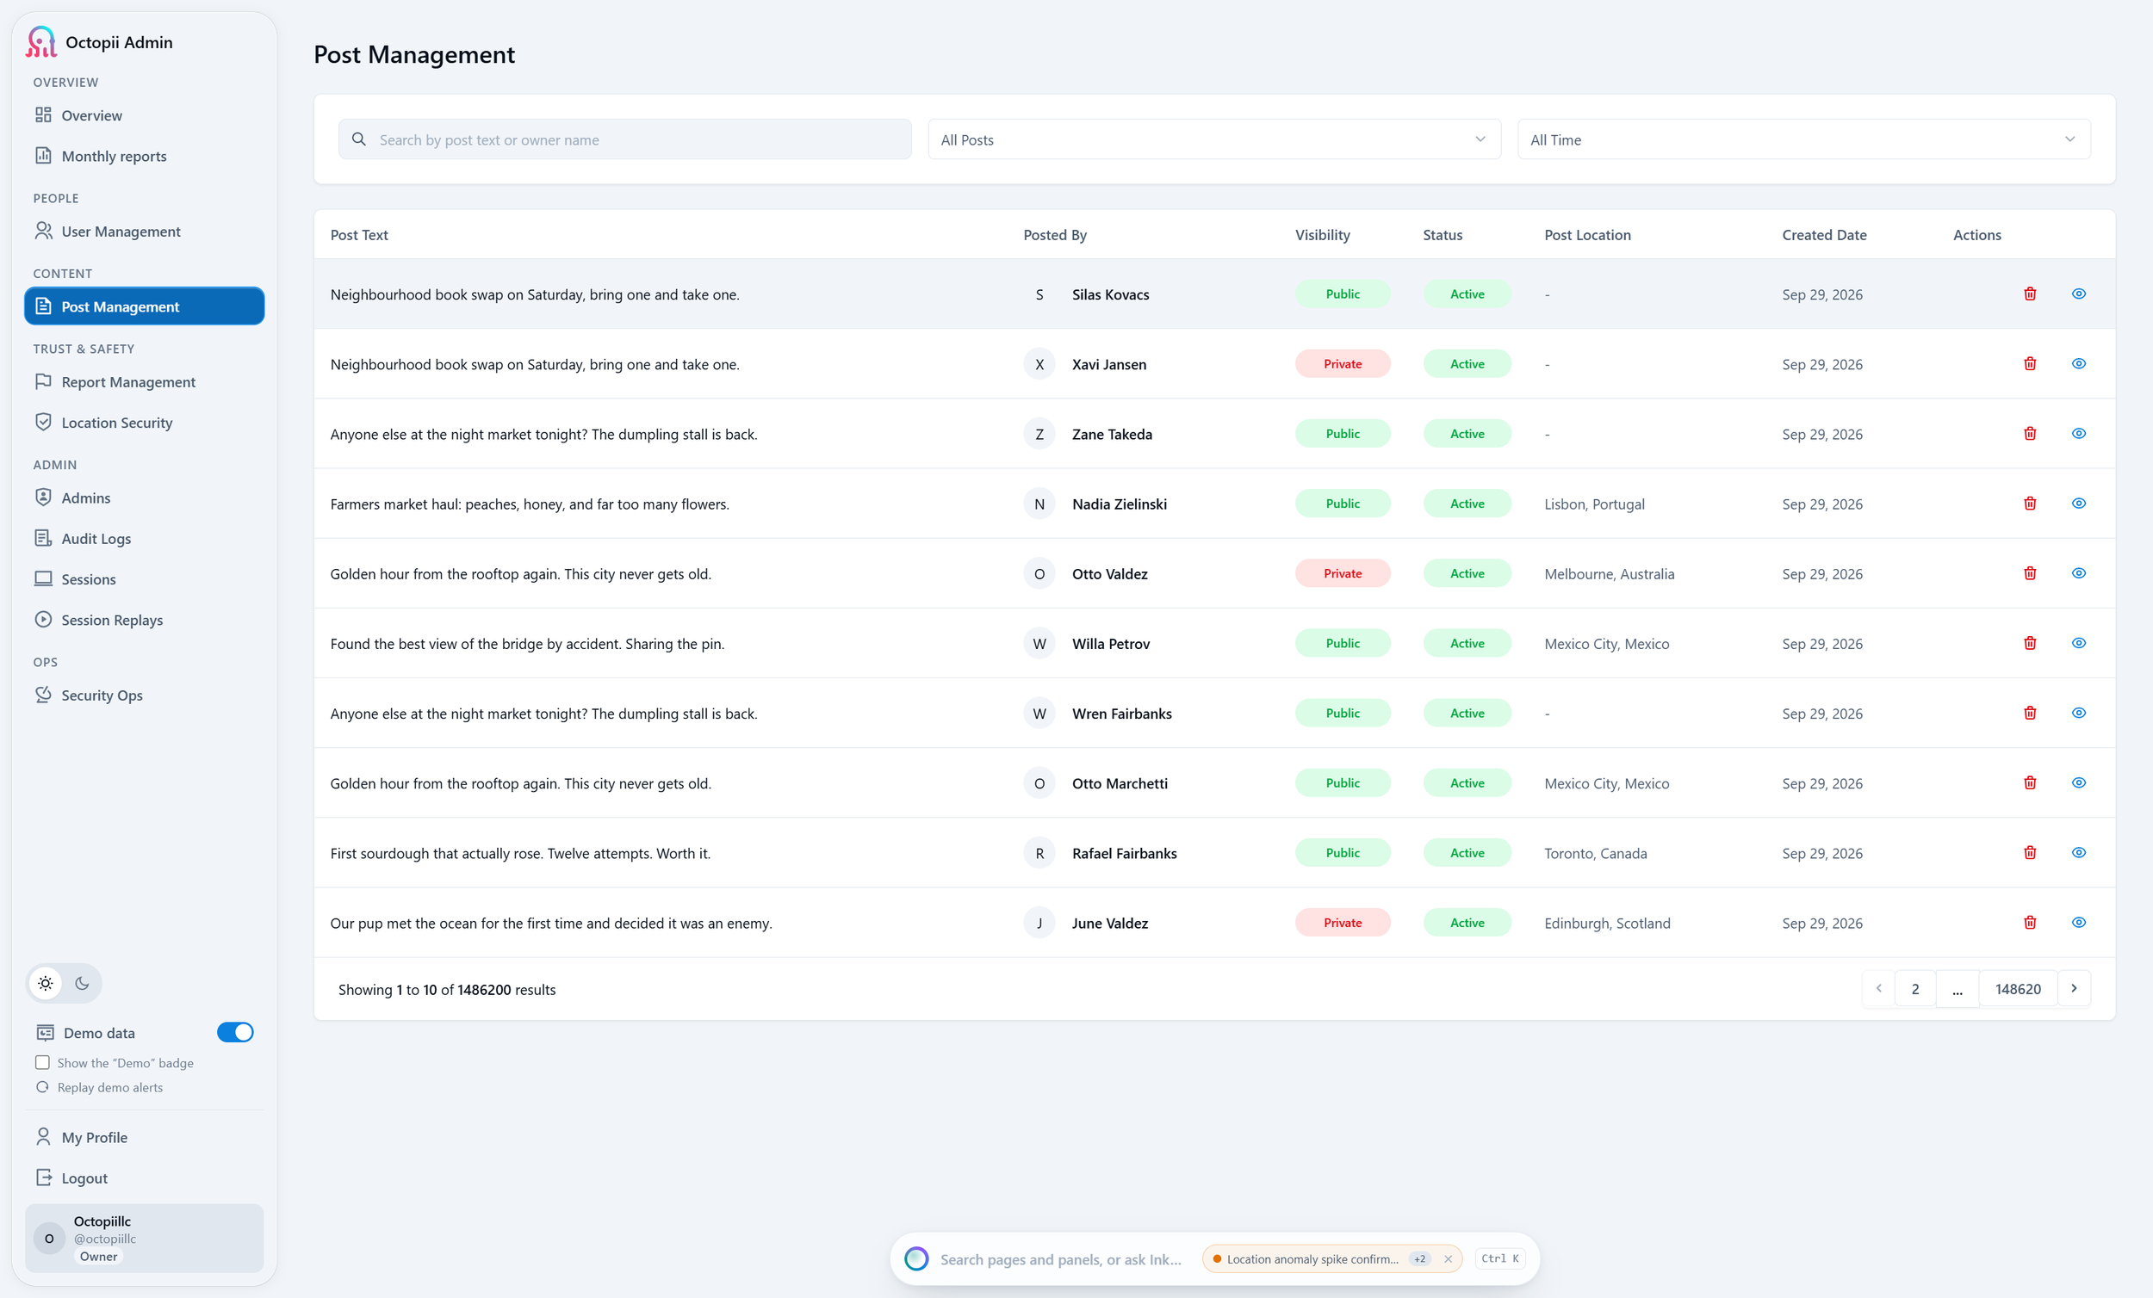The width and height of the screenshot is (2153, 1298).
Task: Open Overview in sidebar
Action: 144,115
